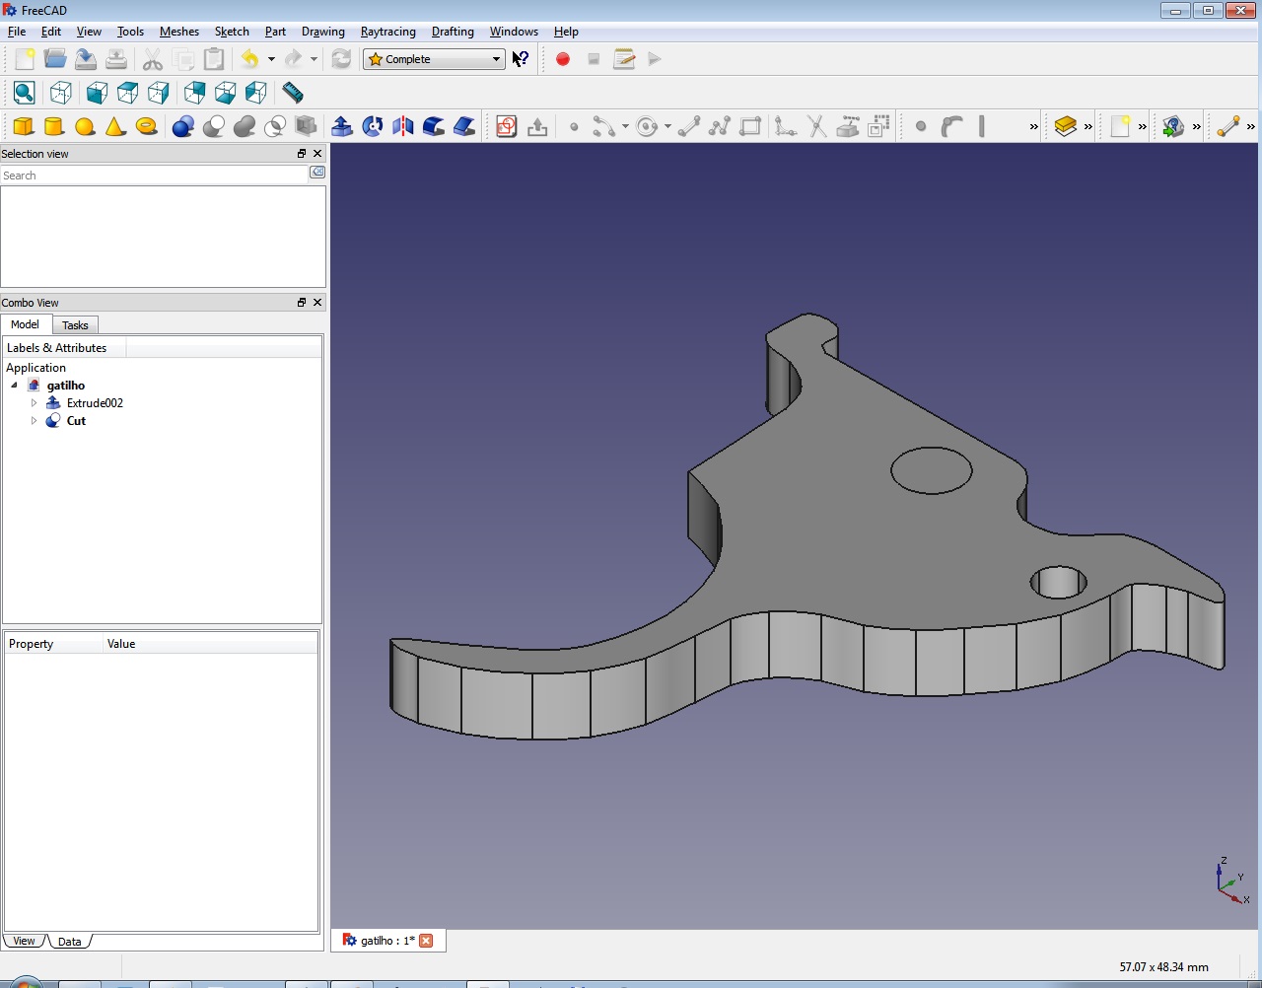Open the Complete workbench dropdown

(x=434, y=59)
